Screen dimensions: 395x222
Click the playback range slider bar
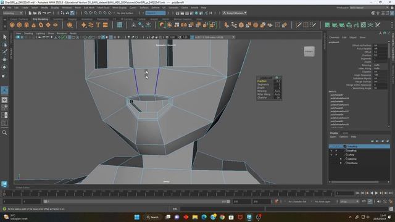tap(137, 202)
